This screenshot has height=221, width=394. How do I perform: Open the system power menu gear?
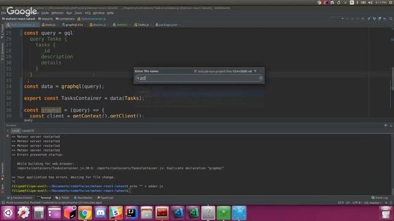391,2
